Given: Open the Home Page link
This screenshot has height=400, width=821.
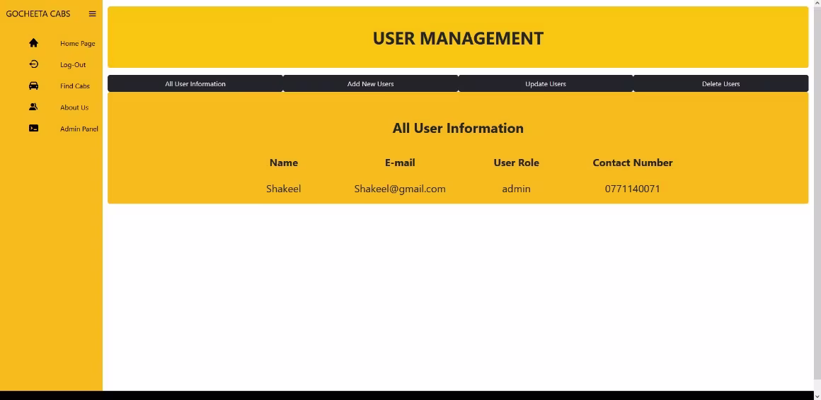Looking at the screenshot, I should (77, 44).
